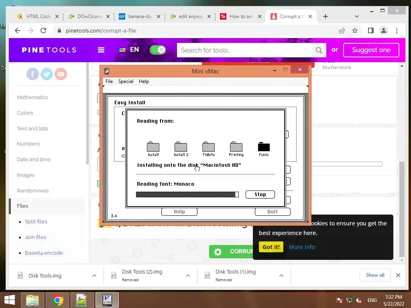The width and height of the screenshot is (411, 308).
Task: Open Mathematics category in sidebar
Action: 32,97
